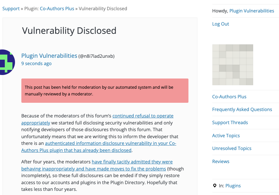Open the post author name Plugin Vulnerabilities
The height and width of the screenshot is (195, 279).
tap(49, 56)
